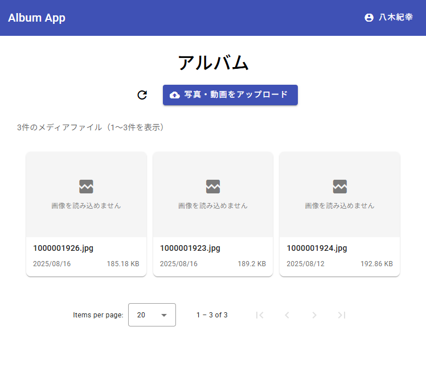
Task: Open the Items per page dropdown
Action: click(151, 315)
